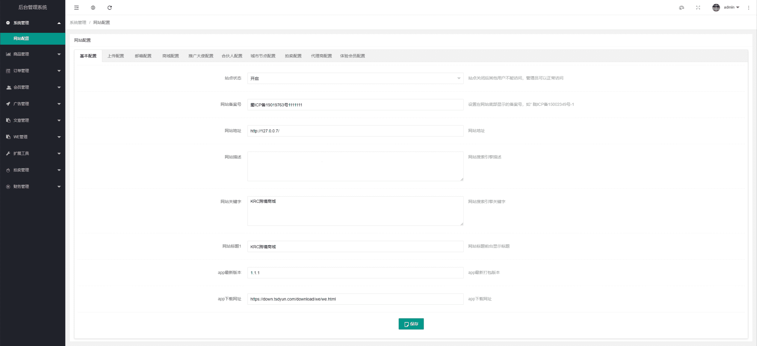Expand the 财务管理 sidebar menu
This screenshot has width=757, height=346.
33,186
